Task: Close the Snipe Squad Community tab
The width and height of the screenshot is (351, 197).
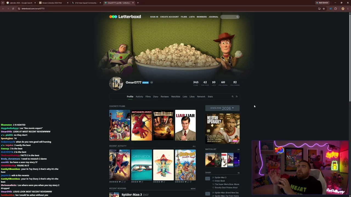Action: tap(100, 3)
